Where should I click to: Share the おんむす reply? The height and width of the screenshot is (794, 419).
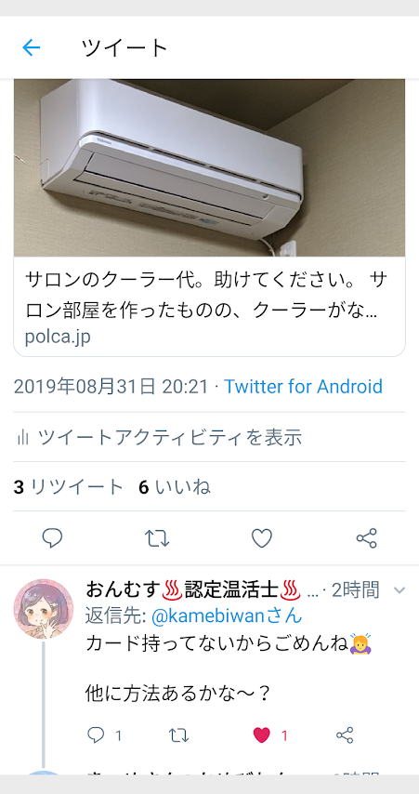(x=345, y=734)
